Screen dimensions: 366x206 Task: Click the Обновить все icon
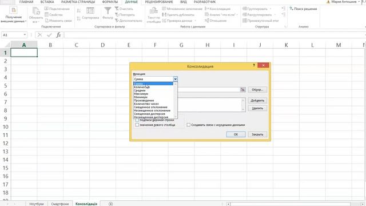point(36,11)
